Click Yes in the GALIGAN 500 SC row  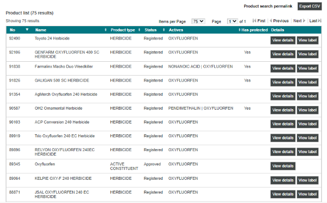[x=247, y=81]
